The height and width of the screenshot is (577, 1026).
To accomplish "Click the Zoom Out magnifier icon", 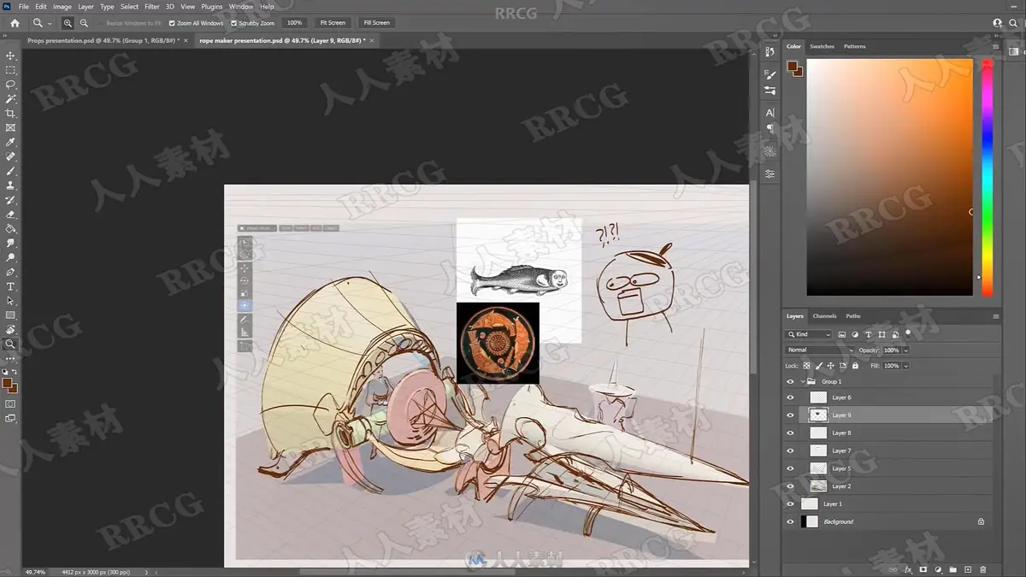I will click(x=84, y=23).
